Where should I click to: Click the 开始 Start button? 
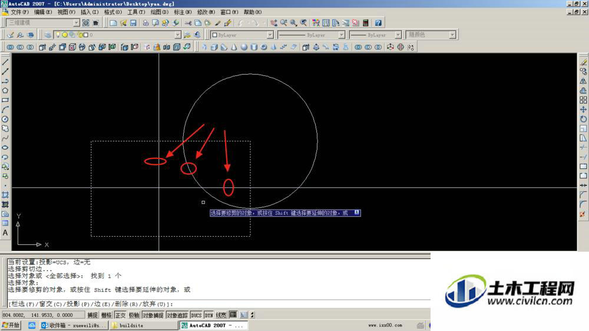tap(11, 325)
